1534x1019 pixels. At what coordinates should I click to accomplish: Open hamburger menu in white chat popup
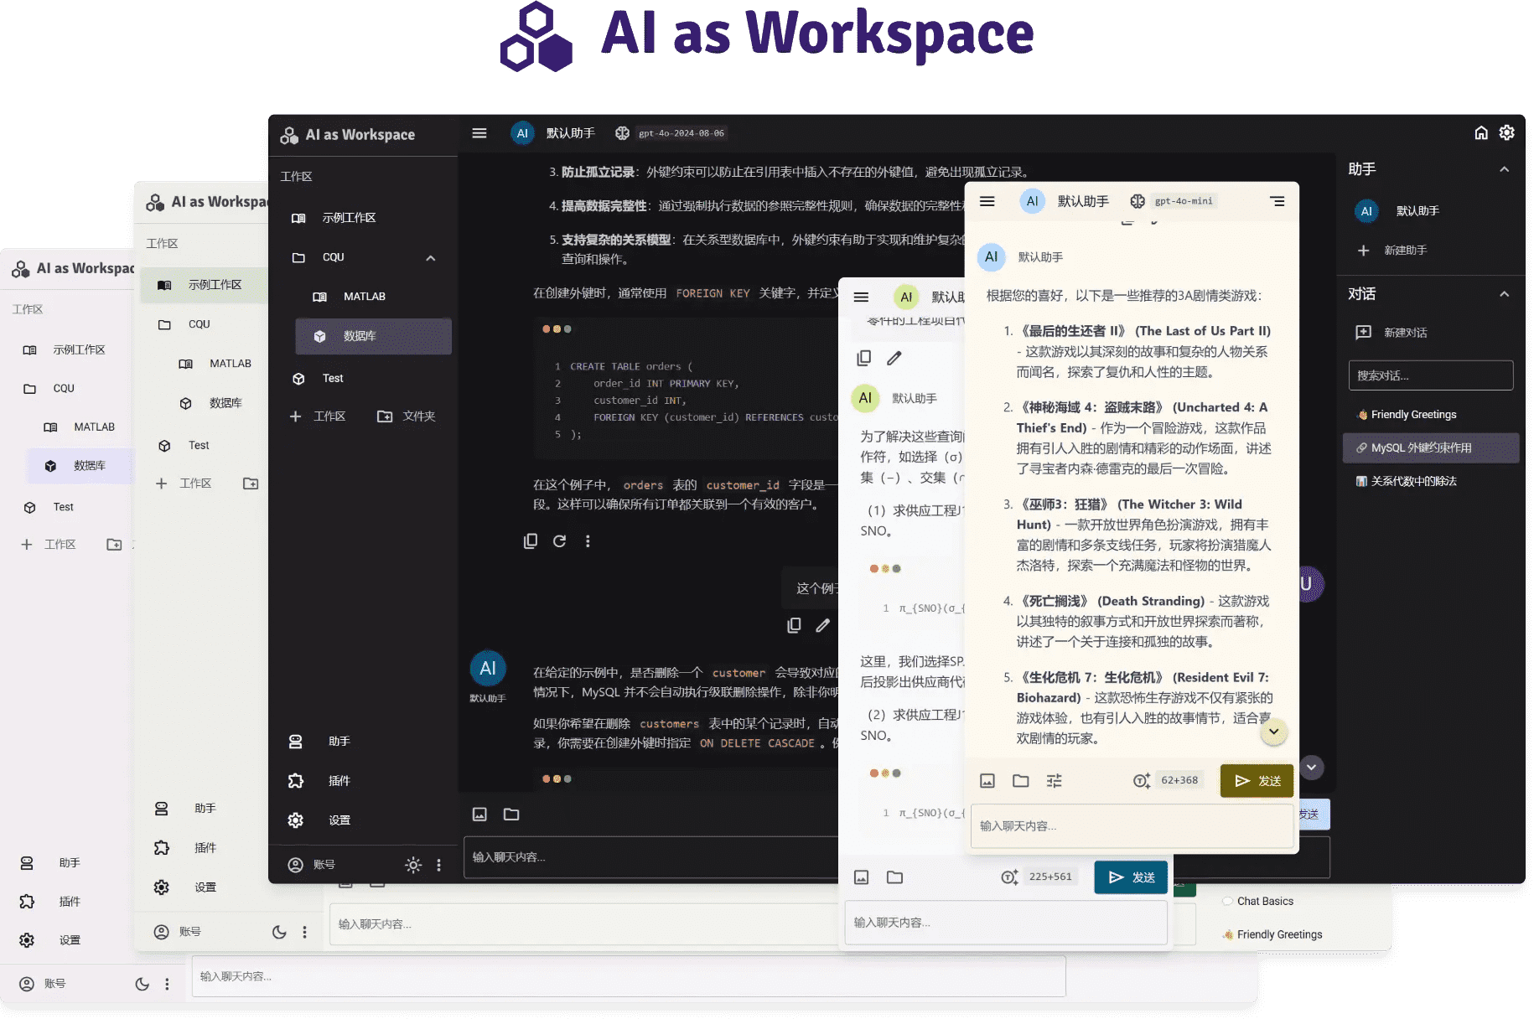pyautogui.click(x=861, y=297)
